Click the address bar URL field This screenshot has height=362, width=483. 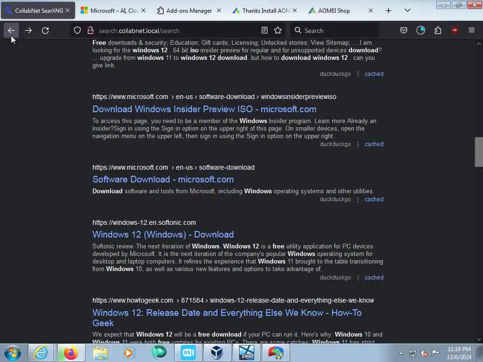point(177,31)
